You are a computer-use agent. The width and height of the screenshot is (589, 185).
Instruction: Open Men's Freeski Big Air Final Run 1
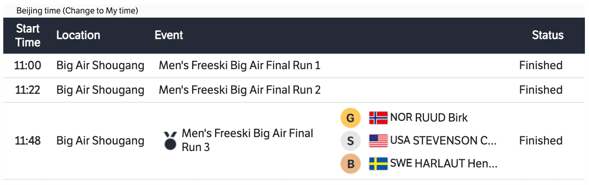tap(240, 65)
